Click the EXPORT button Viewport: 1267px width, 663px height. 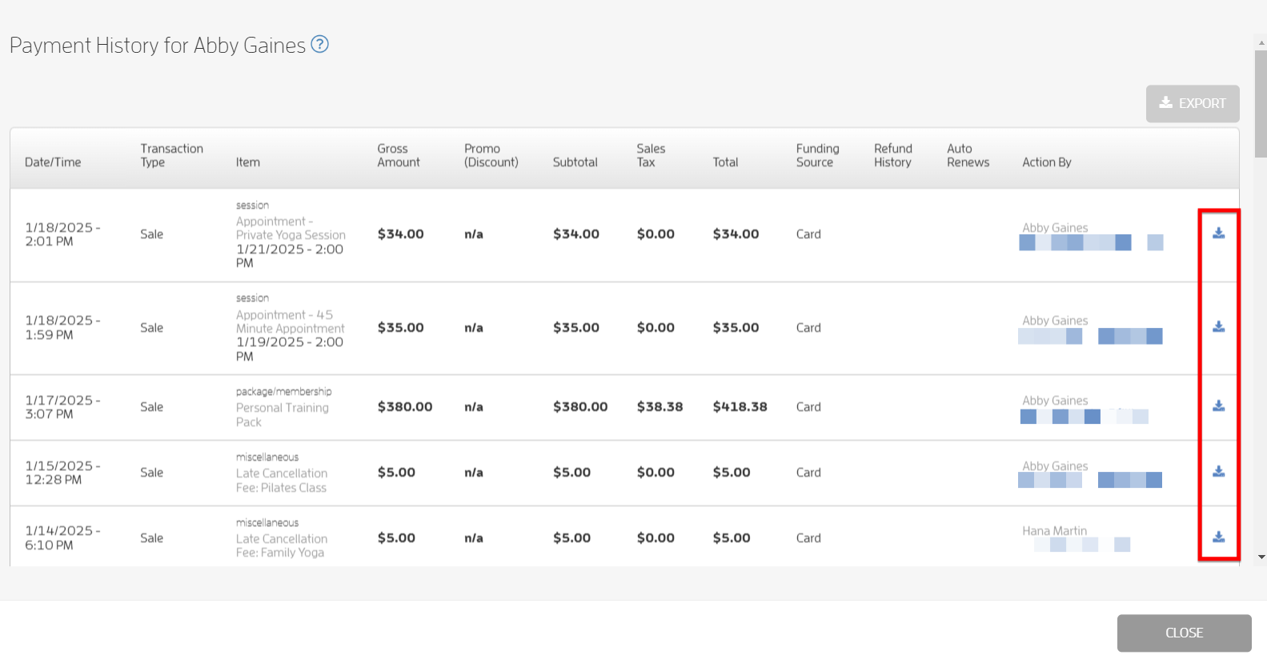pyautogui.click(x=1193, y=103)
